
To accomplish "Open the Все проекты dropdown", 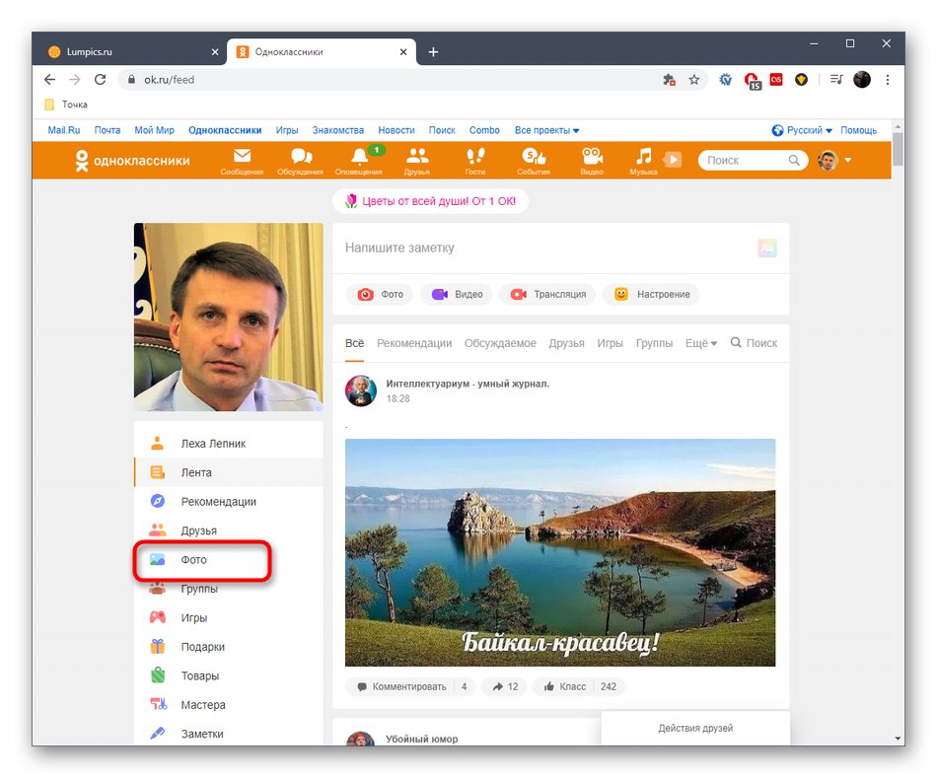I will (x=542, y=129).
